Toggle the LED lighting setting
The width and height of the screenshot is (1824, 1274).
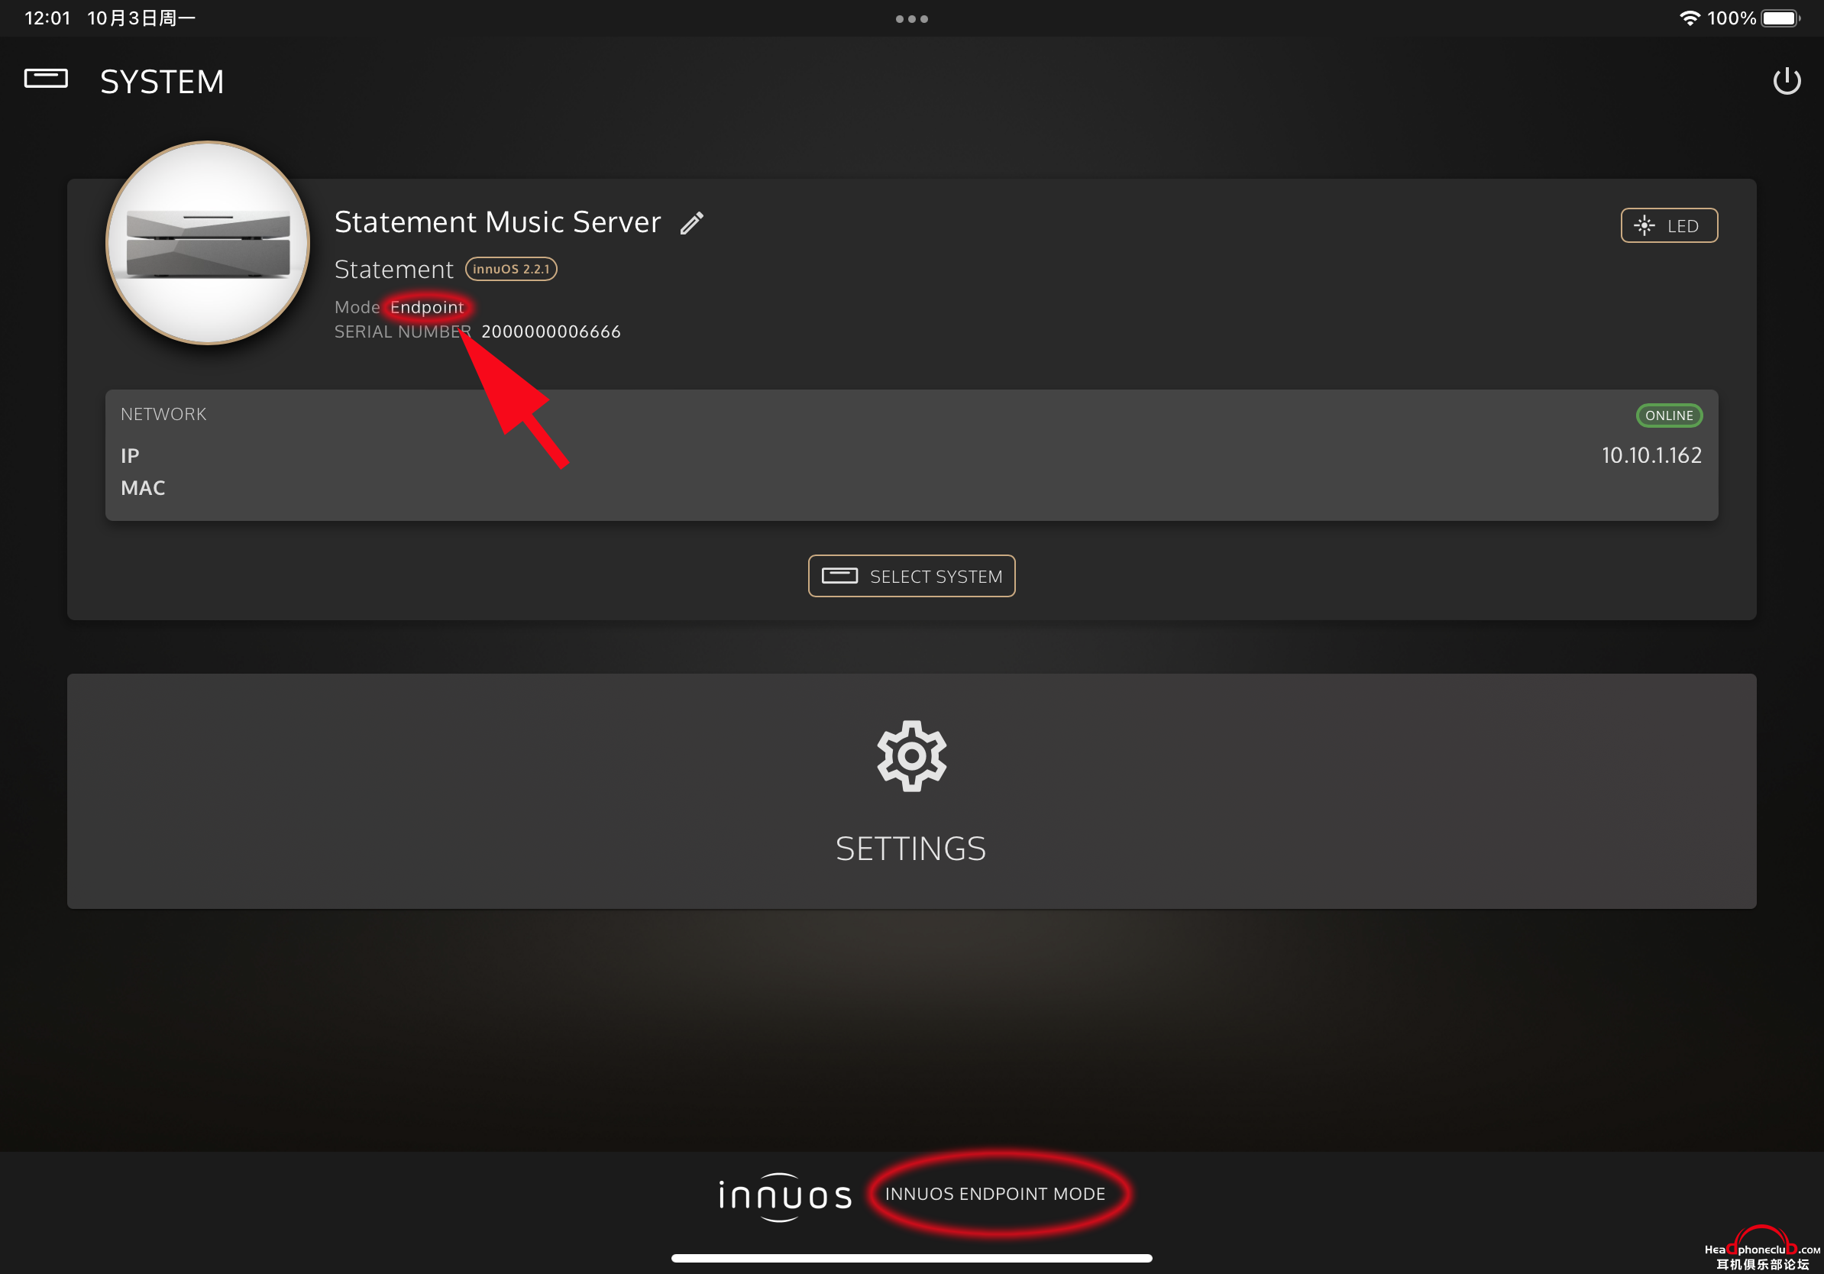(x=1667, y=226)
